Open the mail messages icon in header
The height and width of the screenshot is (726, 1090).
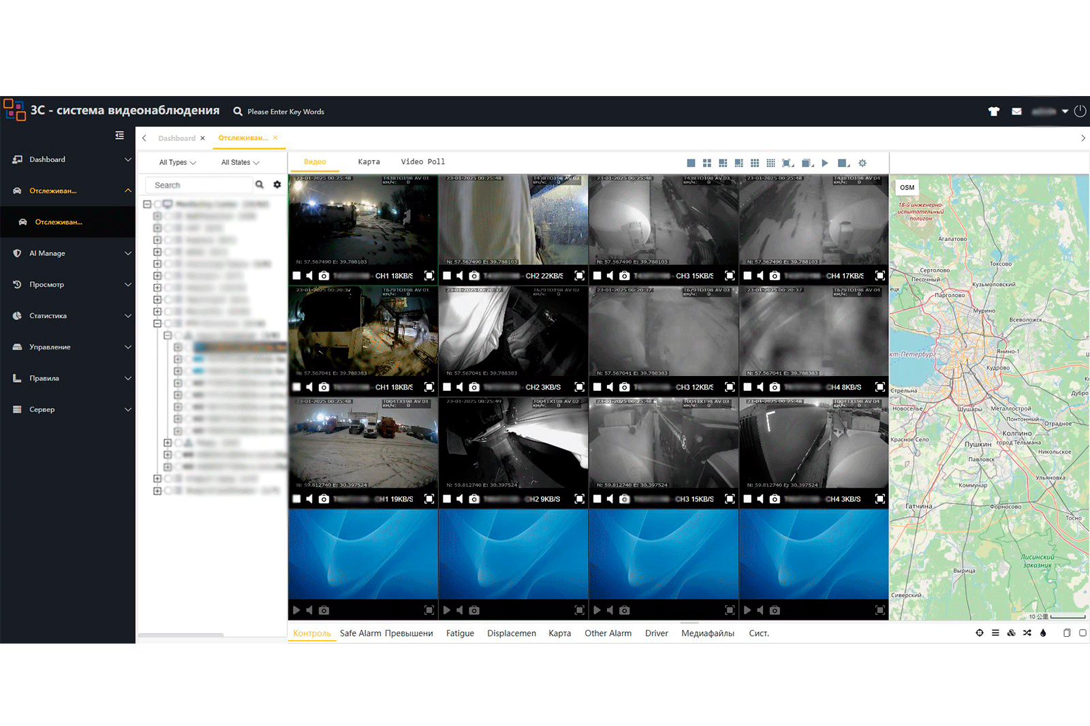pos(1016,112)
